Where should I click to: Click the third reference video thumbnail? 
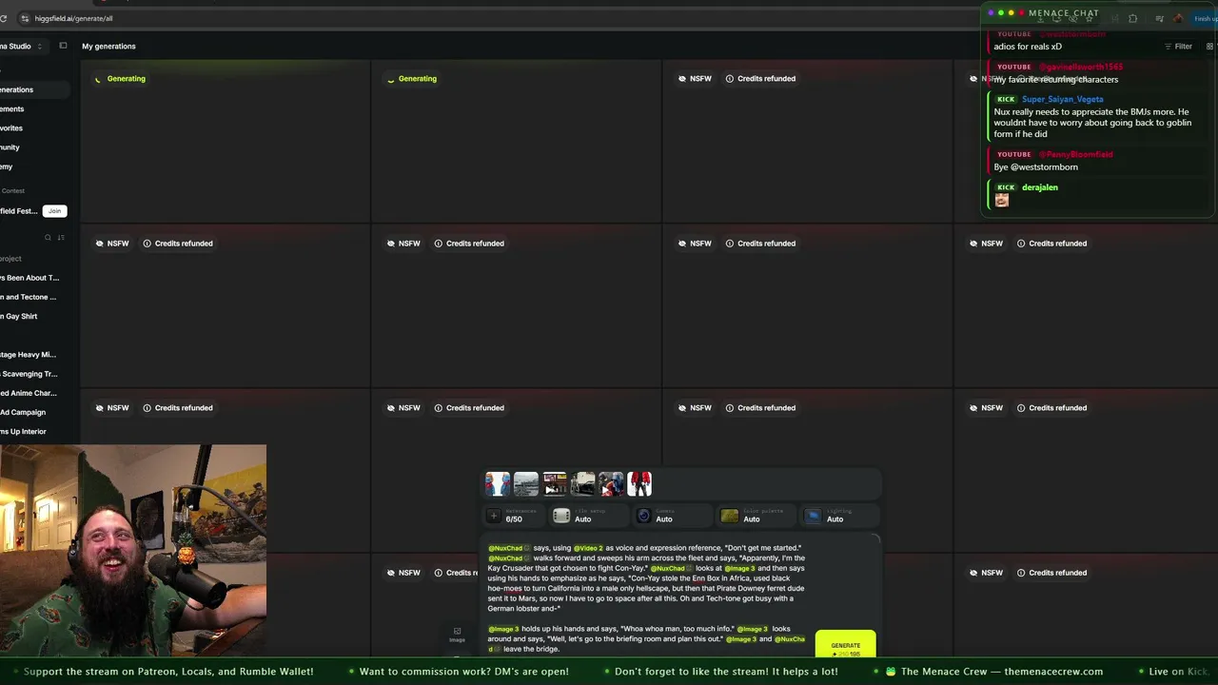pyautogui.click(x=555, y=484)
